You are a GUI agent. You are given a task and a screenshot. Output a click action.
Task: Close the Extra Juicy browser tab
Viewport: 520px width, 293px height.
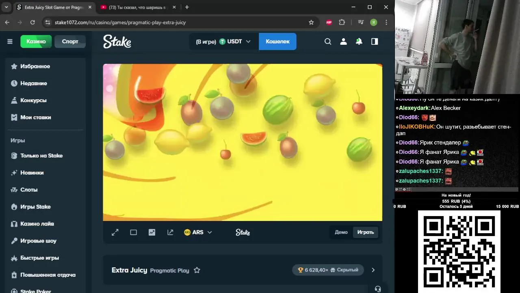coord(90,7)
